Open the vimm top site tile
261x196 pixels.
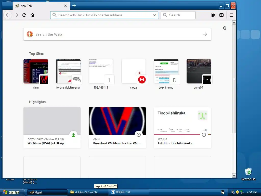36,74
